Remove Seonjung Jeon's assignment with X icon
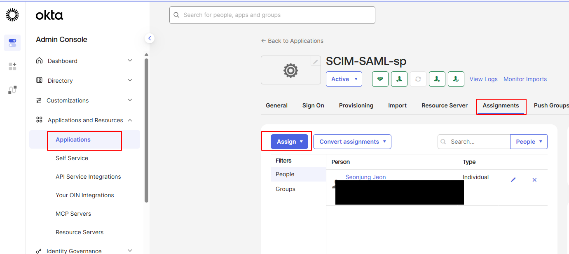The width and height of the screenshot is (569, 254). [534, 180]
